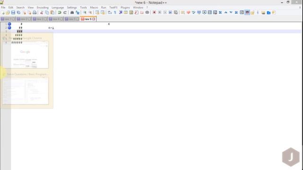Click the red heart toolbar icon
The height and width of the screenshot is (170, 303).
(x=188, y=13)
